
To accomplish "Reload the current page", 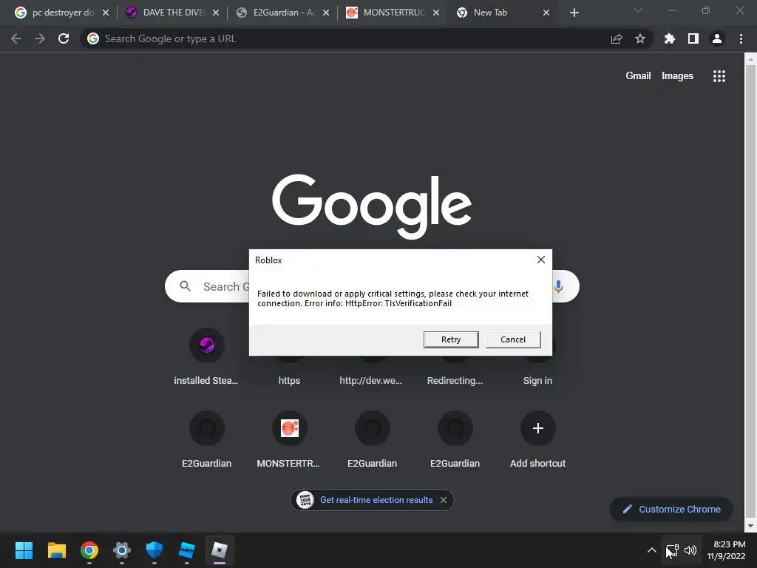I will click(x=64, y=38).
